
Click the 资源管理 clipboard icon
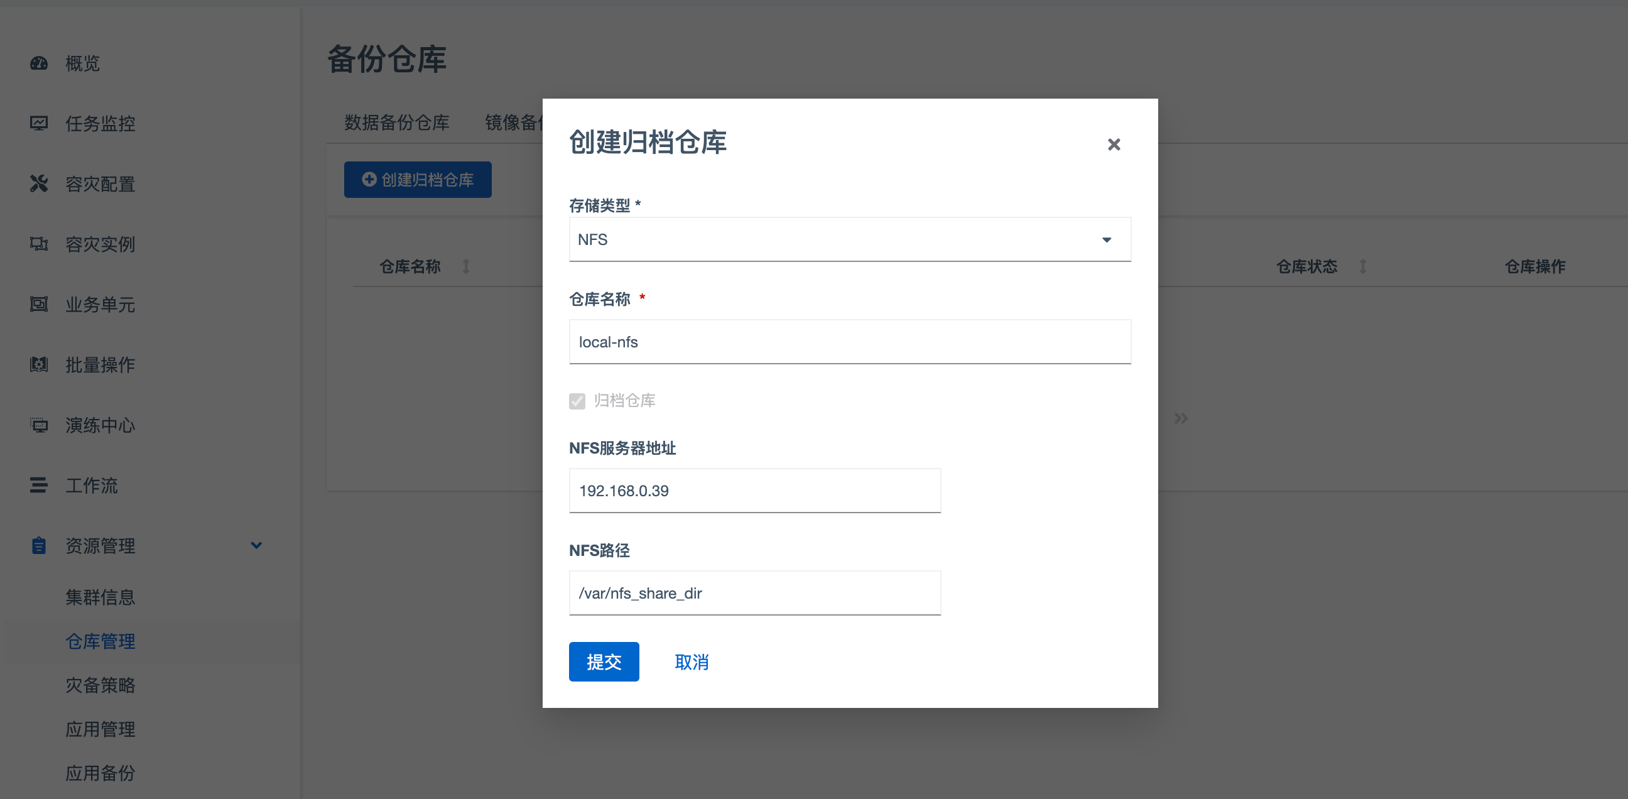(x=38, y=545)
